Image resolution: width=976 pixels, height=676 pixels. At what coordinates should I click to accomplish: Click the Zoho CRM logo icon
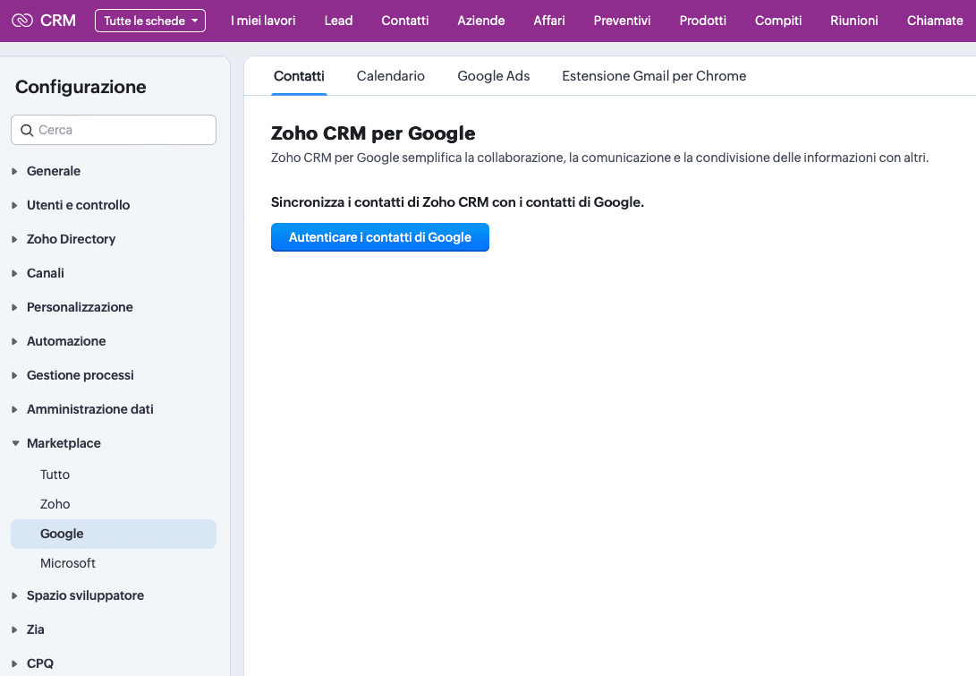pyautogui.click(x=22, y=21)
